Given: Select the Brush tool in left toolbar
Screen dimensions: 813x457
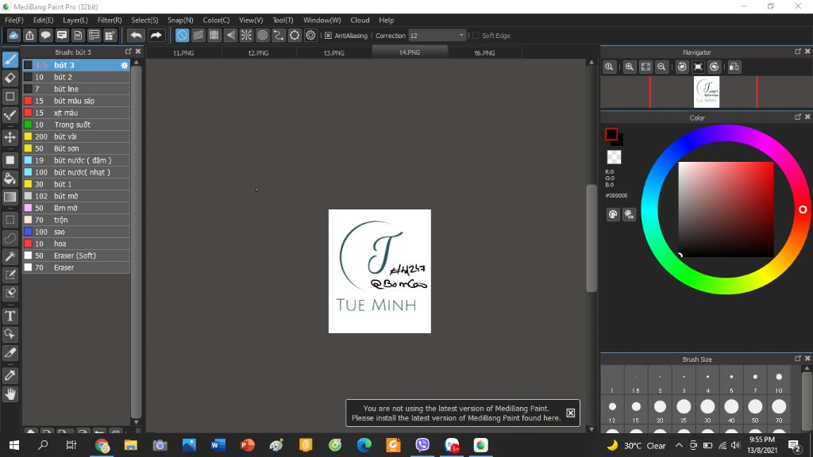Looking at the screenshot, I should 10,60.
